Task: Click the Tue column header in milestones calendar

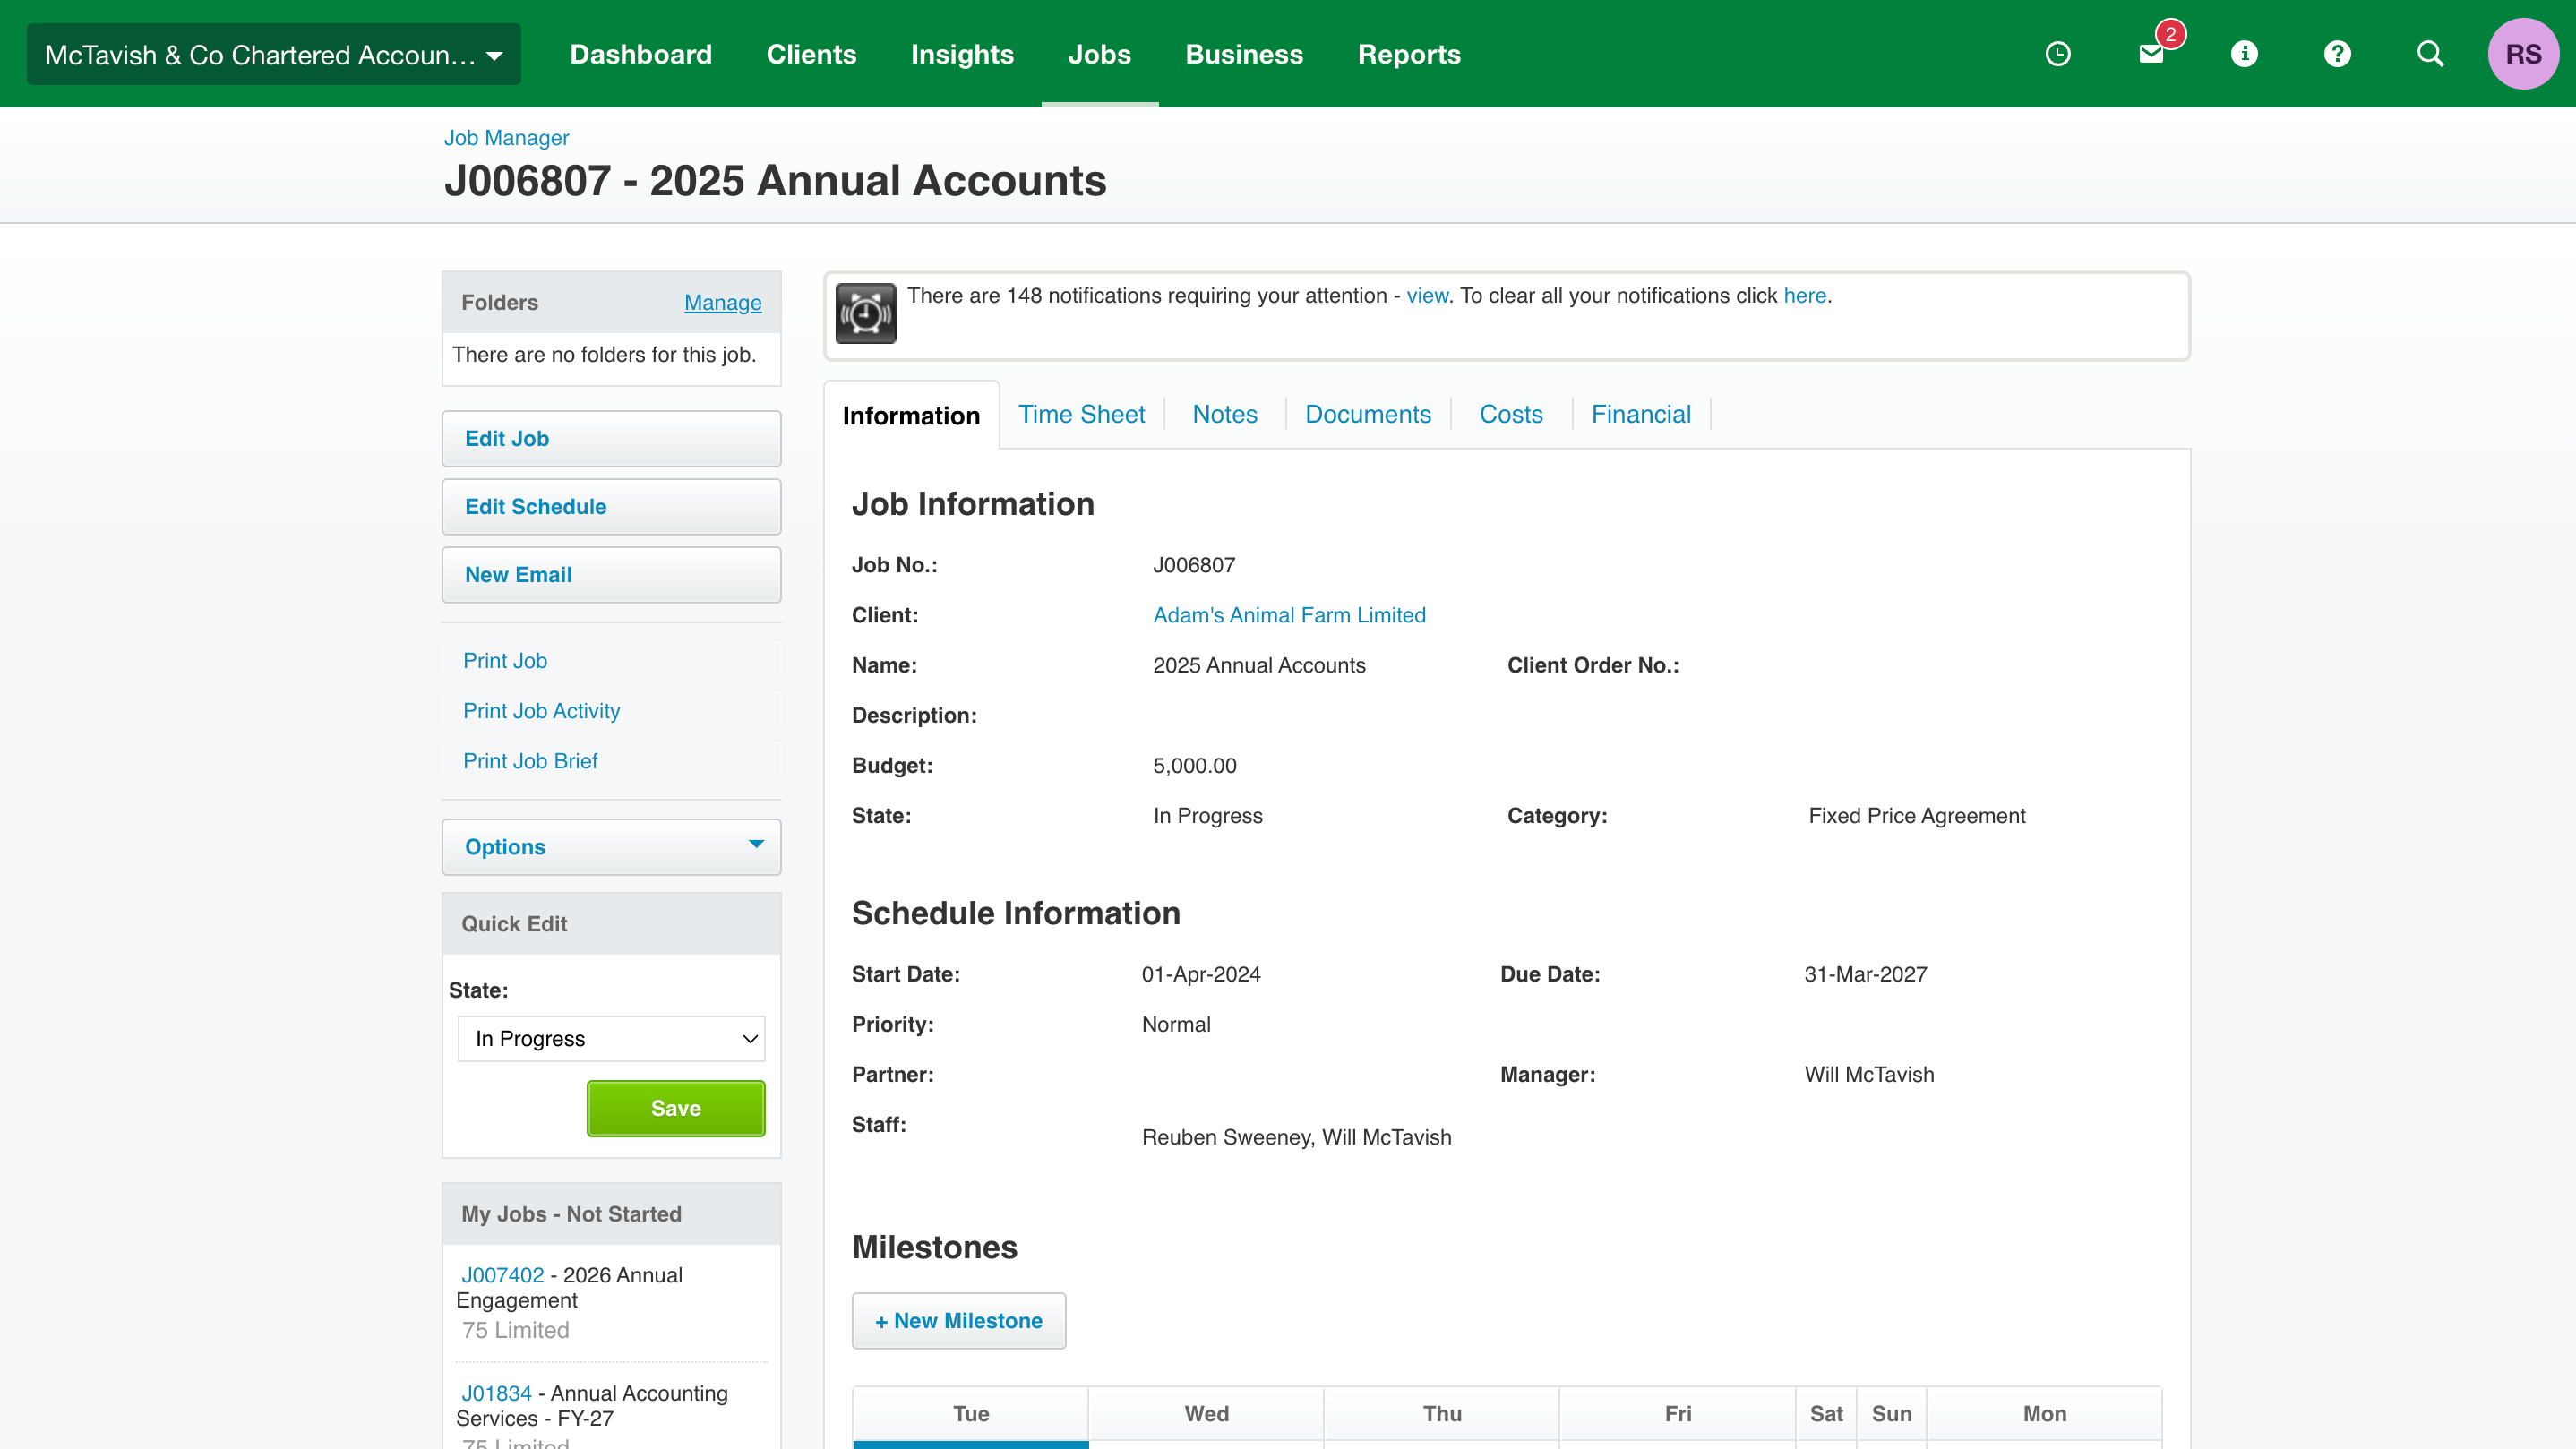Action: click(x=970, y=1414)
